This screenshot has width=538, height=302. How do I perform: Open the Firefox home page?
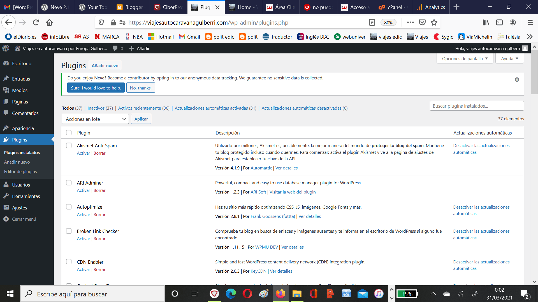point(49,22)
